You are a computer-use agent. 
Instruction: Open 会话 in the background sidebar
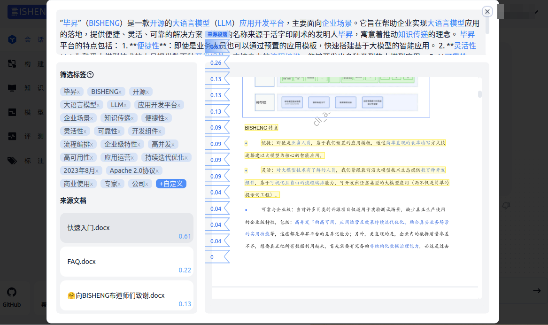click(x=27, y=39)
